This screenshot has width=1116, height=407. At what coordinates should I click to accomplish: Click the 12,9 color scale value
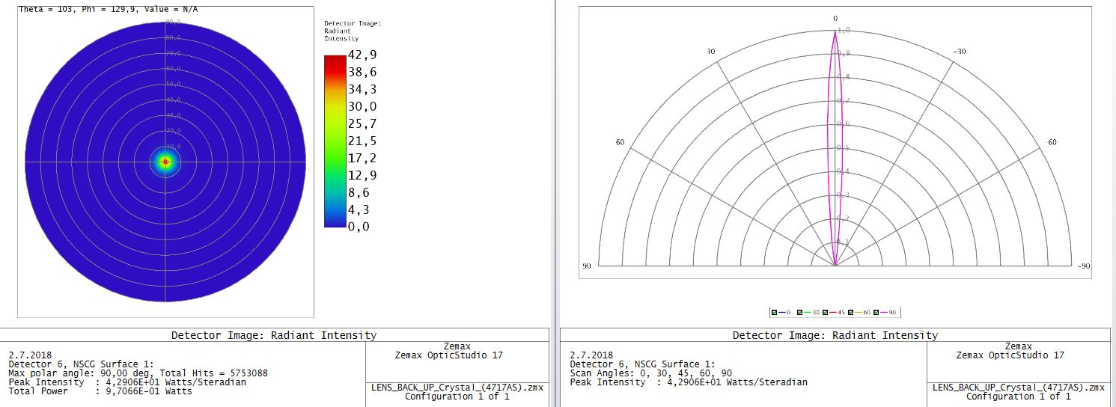pos(361,176)
